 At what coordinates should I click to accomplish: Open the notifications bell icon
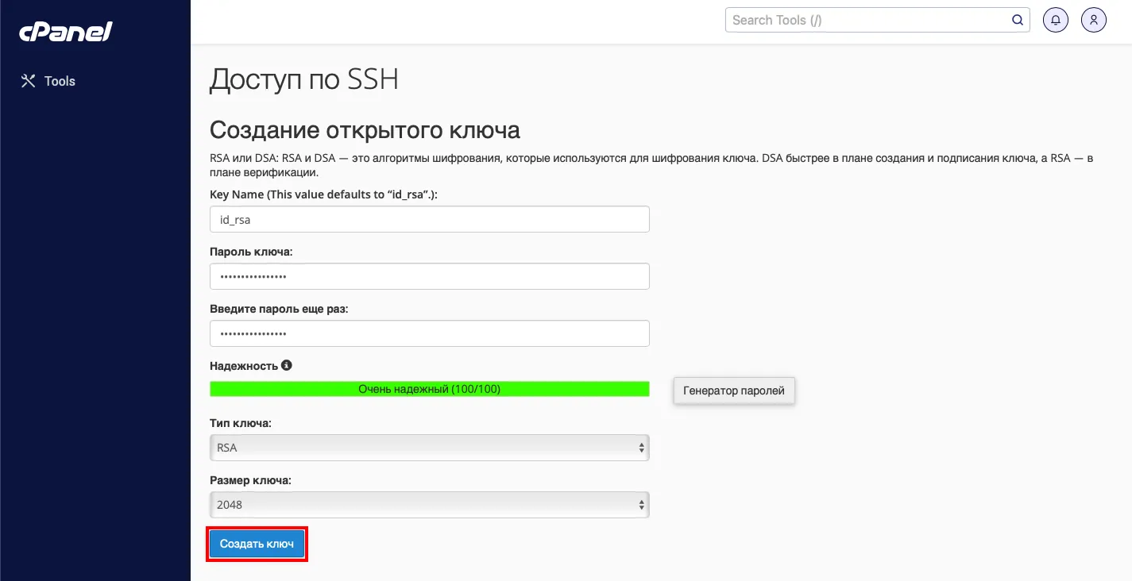click(1055, 21)
